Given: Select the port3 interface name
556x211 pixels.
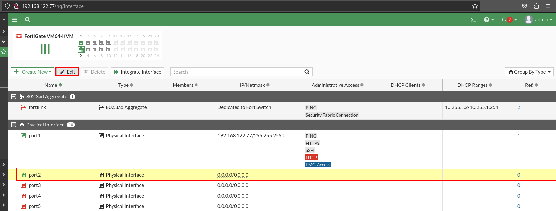Looking at the screenshot, I should pyautogui.click(x=34, y=185).
